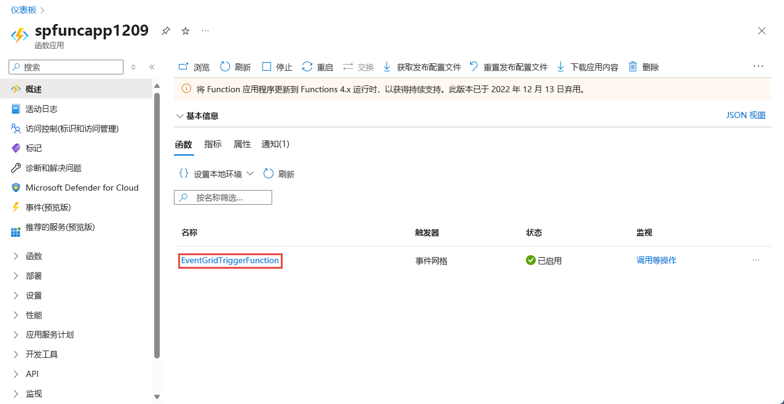Click the 推荐的服务 grid icon
The height and width of the screenshot is (404, 784).
(16, 232)
